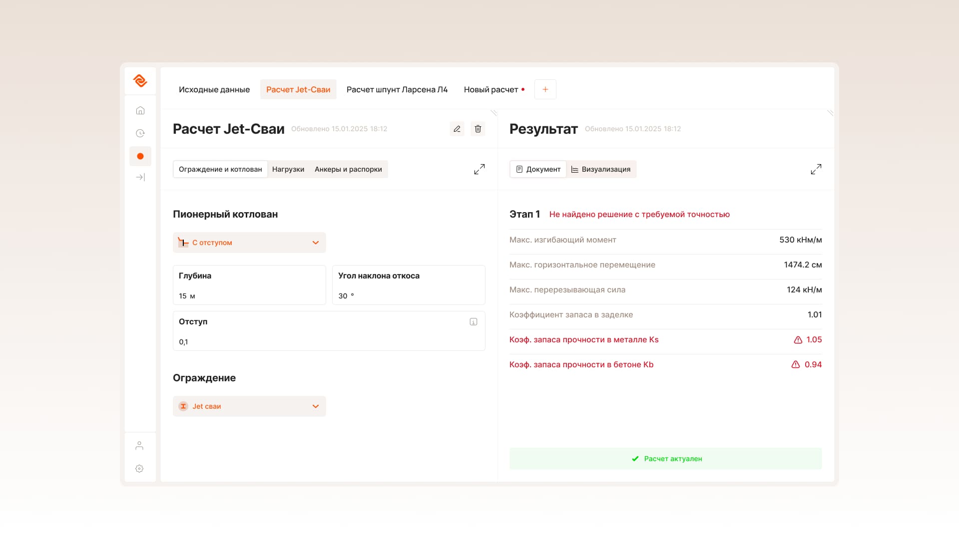Open settings via gear icon
The width and height of the screenshot is (959, 539).
140,469
